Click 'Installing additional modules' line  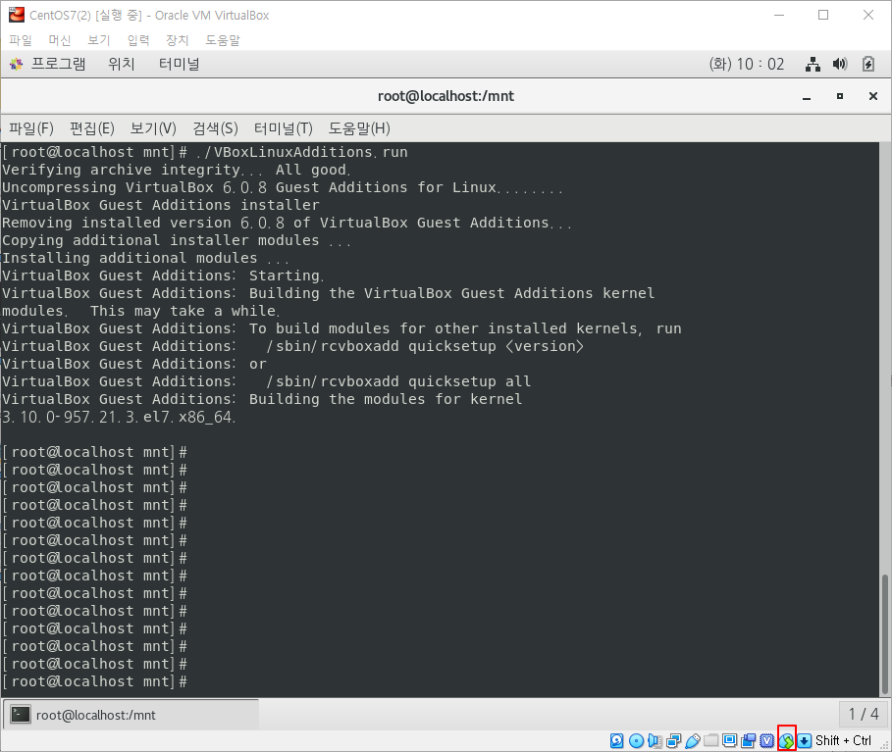pyautogui.click(x=145, y=258)
